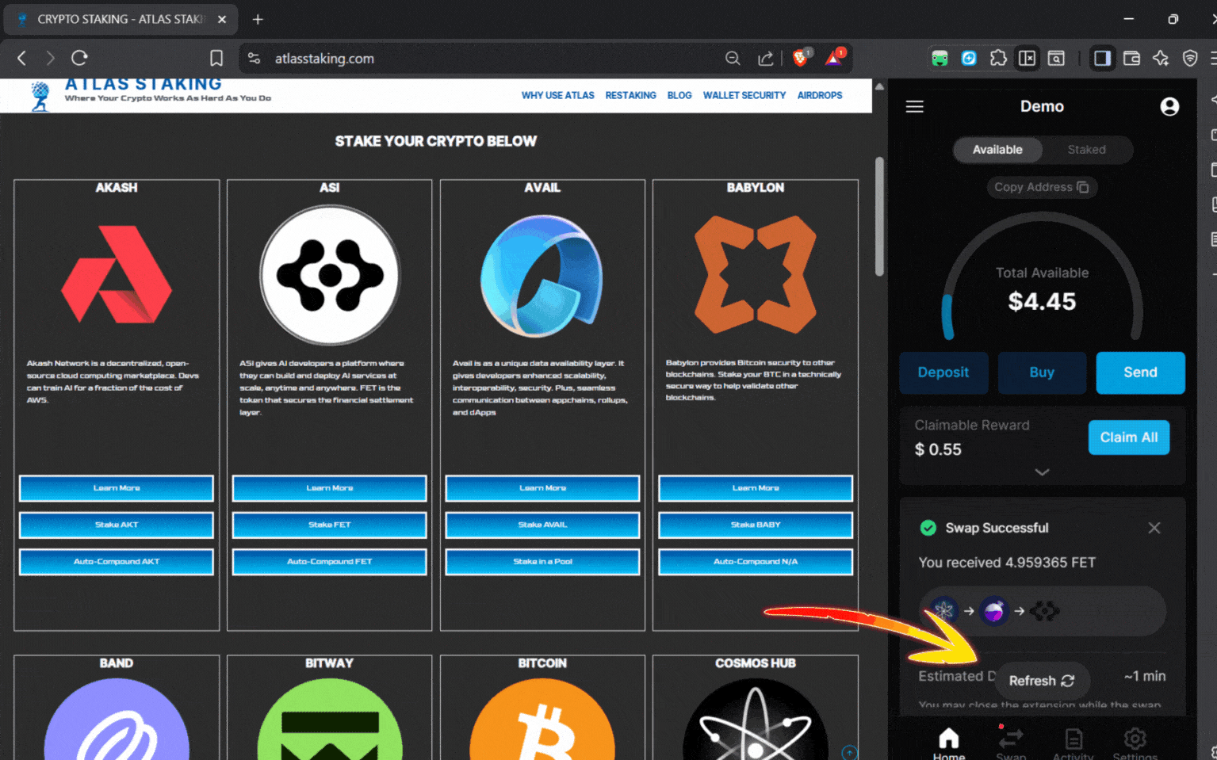The height and width of the screenshot is (760, 1217).
Task: Open the RESTAKING menu item
Action: [x=630, y=95]
